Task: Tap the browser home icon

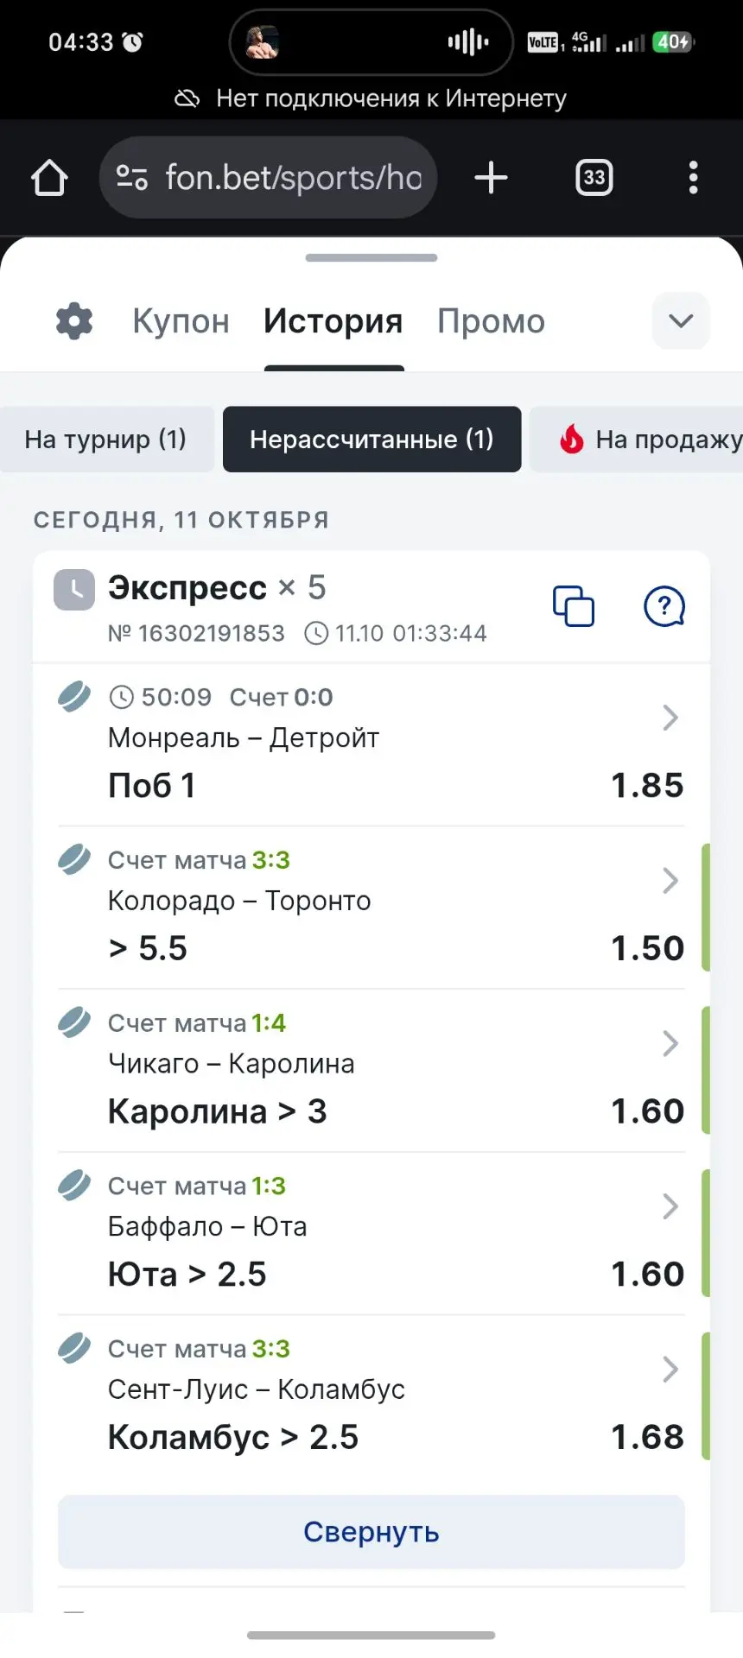Action: click(49, 178)
